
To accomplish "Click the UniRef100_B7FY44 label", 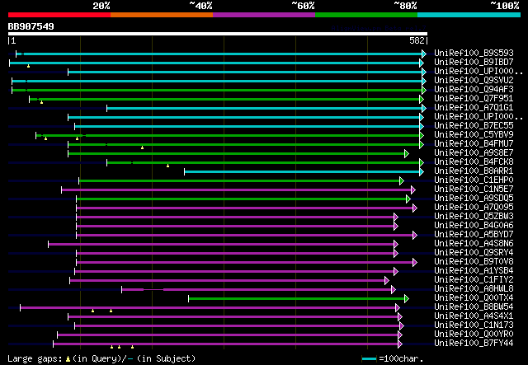I will point(474,344).
